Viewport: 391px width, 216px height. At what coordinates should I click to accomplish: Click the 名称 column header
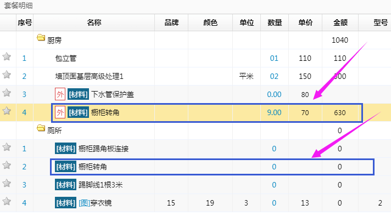point(94,22)
